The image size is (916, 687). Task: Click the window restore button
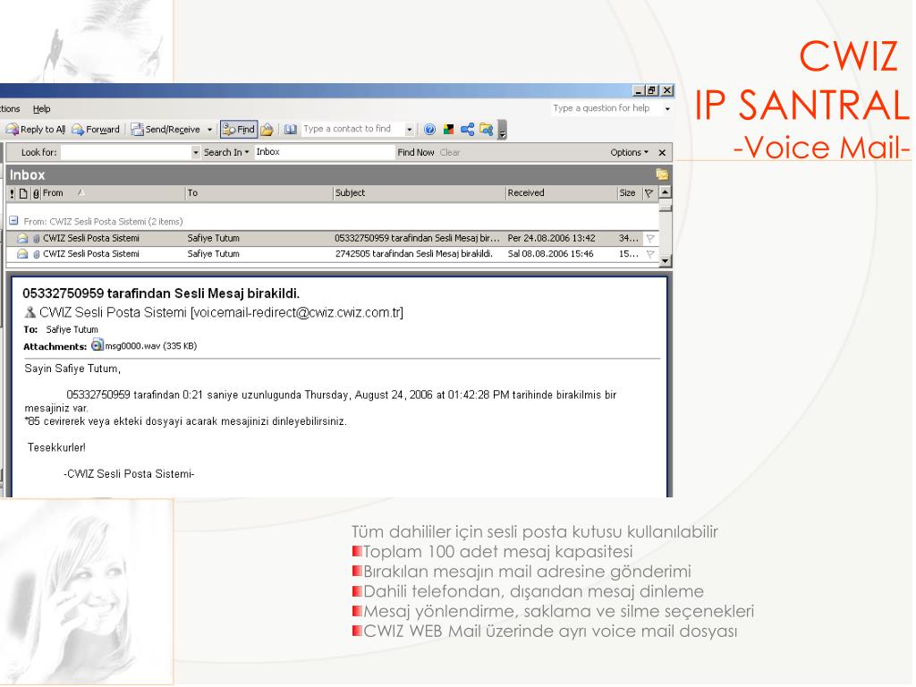[x=652, y=90]
